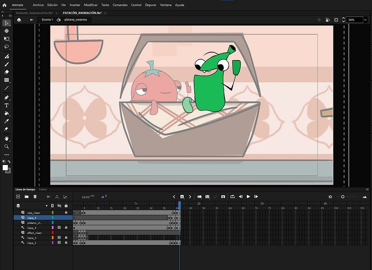372x270 pixels.
Task: Open the Archivo menu
Action: pos(38,5)
